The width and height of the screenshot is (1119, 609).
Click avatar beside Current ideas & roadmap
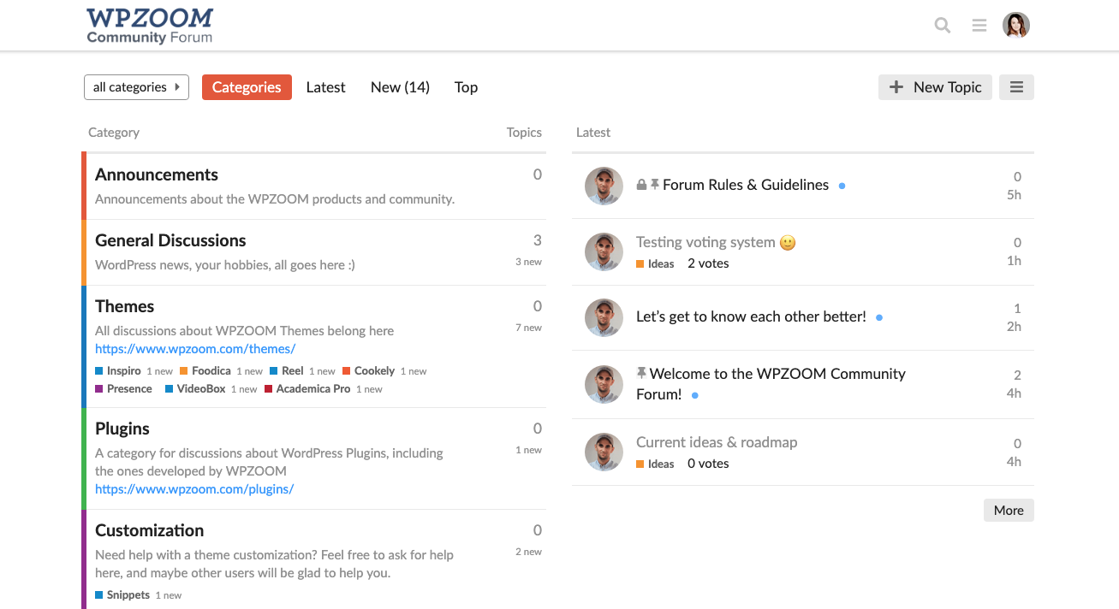pos(604,452)
